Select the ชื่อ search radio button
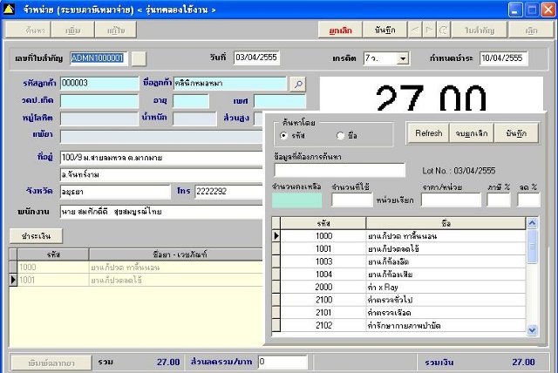The height and width of the screenshot is (373, 558). pyautogui.click(x=340, y=136)
